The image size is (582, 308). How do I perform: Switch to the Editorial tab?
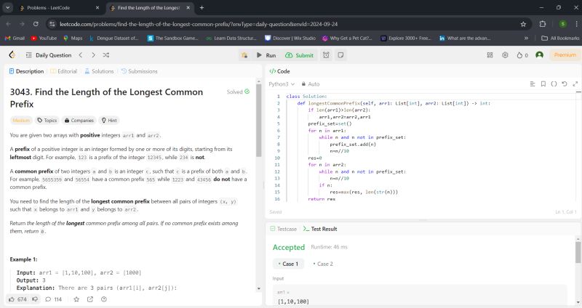tap(63, 71)
